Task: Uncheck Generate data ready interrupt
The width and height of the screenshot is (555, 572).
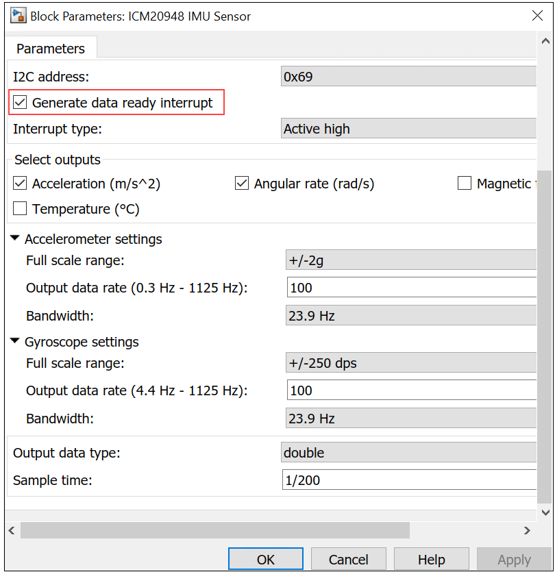Action: [21, 103]
